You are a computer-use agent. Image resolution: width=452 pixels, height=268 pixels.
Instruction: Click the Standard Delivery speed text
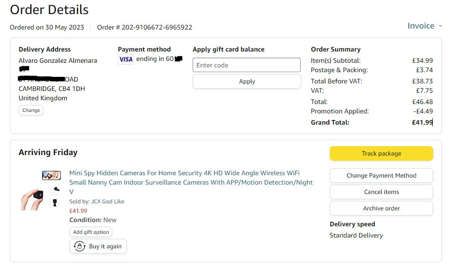pos(356,235)
